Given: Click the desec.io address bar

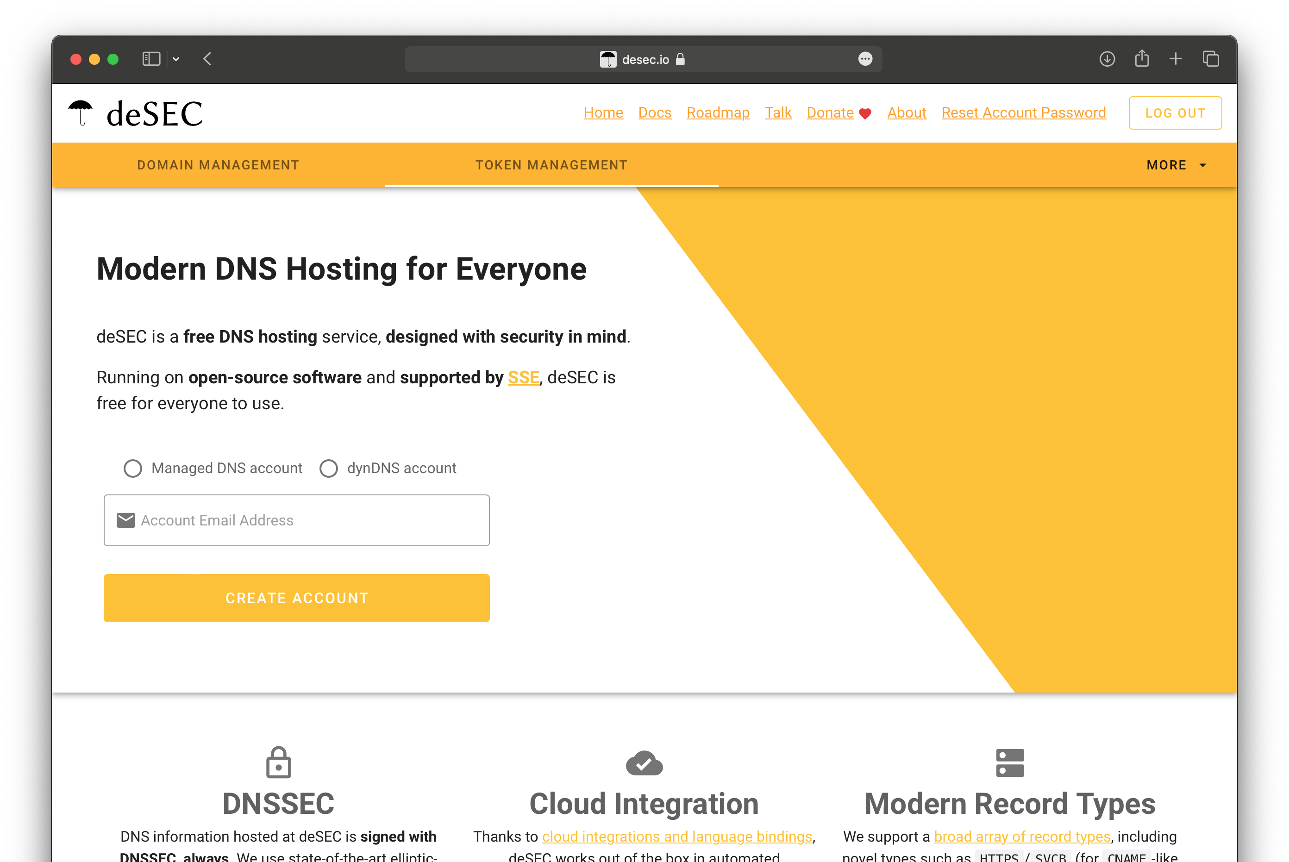Looking at the screenshot, I should click(x=643, y=59).
